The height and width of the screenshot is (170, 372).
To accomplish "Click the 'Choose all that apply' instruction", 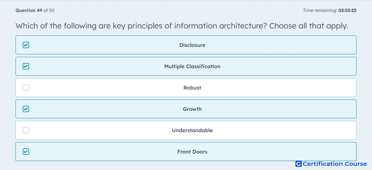I will (x=308, y=26).
